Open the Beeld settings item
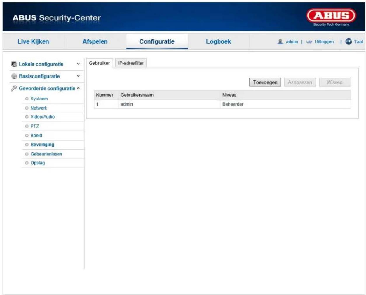366x295 pixels. tap(36, 136)
